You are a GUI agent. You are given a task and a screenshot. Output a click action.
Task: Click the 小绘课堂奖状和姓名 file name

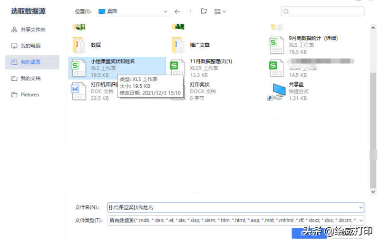pyautogui.click(x=113, y=61)
